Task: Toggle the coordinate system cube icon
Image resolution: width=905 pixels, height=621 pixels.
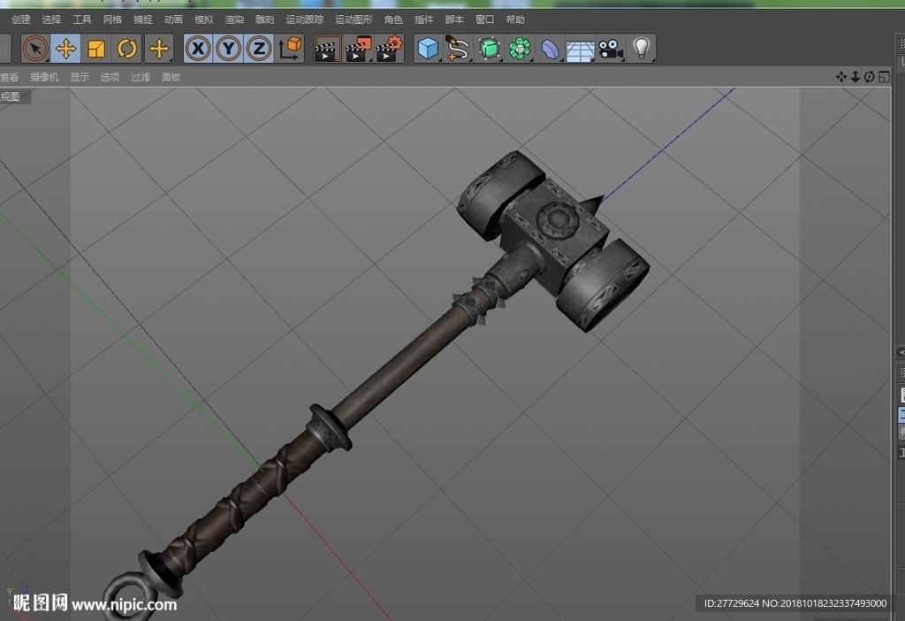Action: coord(290,49)
